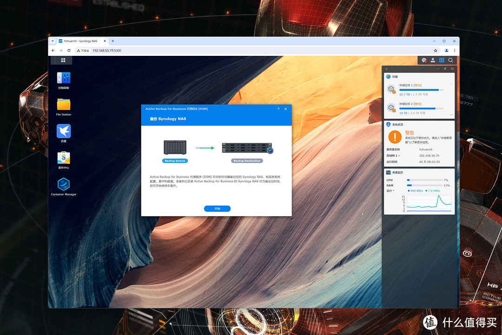Launch Container Manager
Viewport: 502px width, 335px height.
[64, 184]
